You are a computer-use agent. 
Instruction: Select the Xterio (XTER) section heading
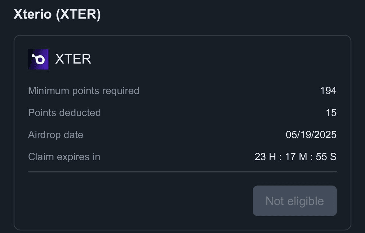point(57,14)
